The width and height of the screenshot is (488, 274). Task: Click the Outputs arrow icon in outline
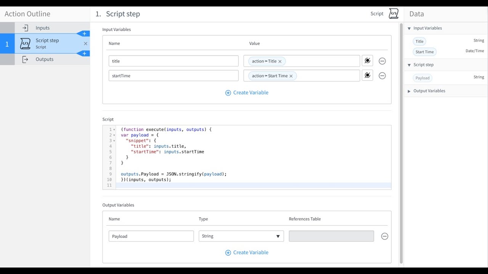25,59
